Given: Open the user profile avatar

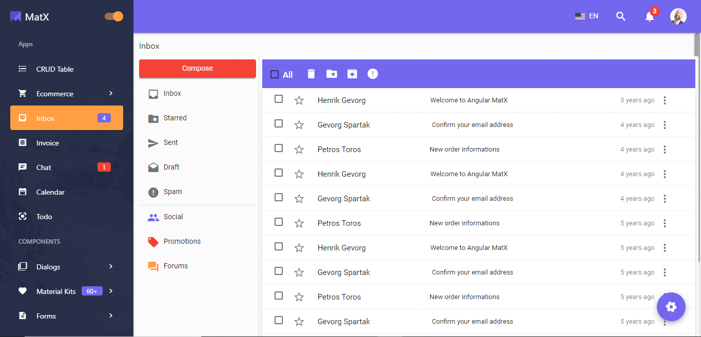Looking at the screenshot, I should [678, 16].
